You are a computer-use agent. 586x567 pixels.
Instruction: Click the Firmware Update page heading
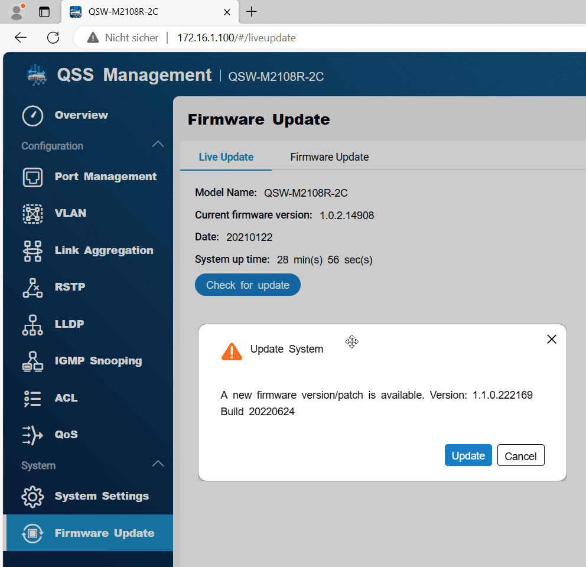point(259,120)
